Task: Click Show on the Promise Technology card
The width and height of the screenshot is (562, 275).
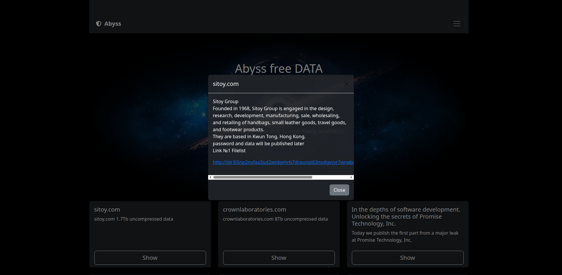Action: pyautogui.click(x=407, y=258)
